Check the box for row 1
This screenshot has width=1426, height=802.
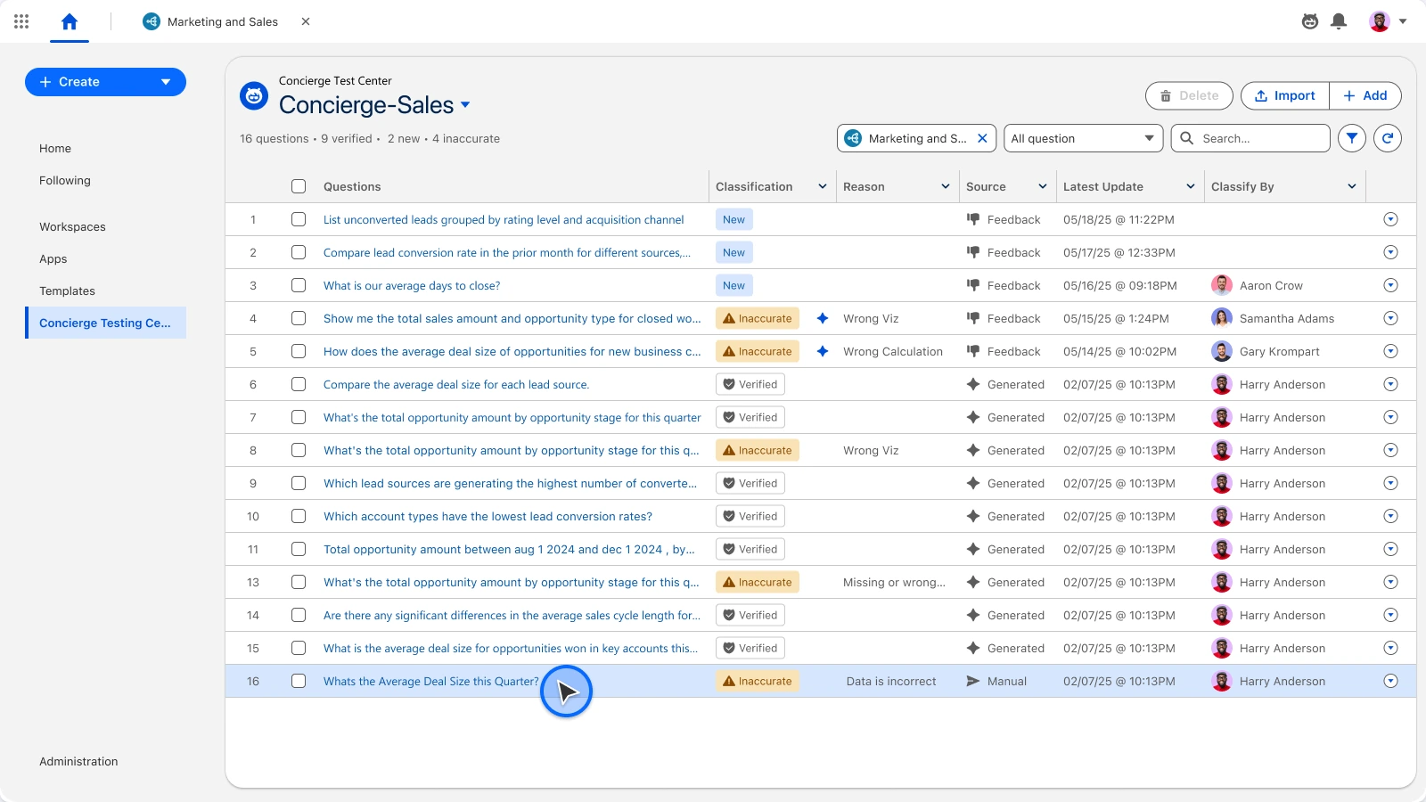[299, 219]
